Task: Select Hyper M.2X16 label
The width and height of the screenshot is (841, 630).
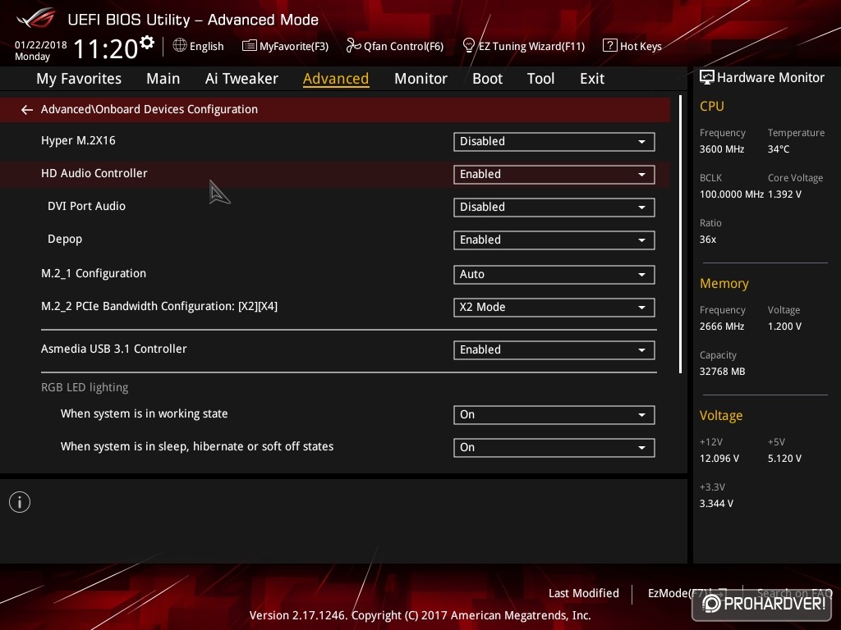Action: 78,140
